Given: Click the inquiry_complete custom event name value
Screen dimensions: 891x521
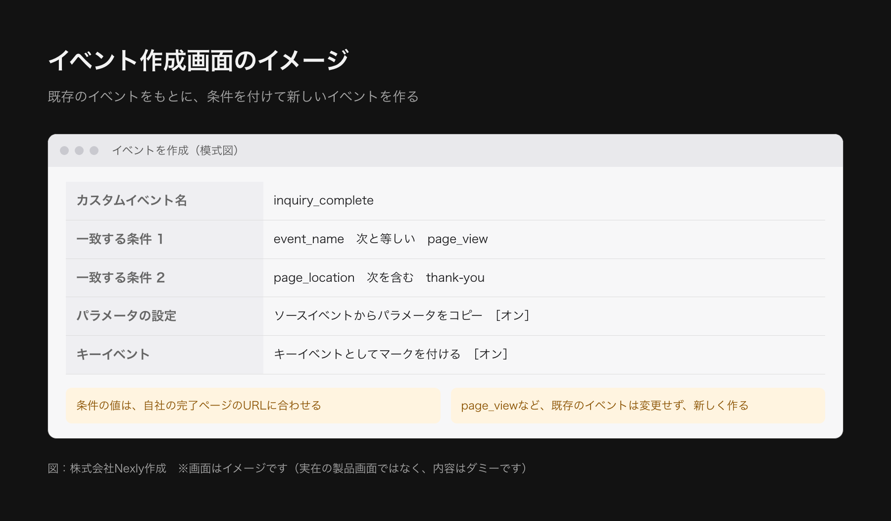Looking at the screenshot, I should [323, 201].
